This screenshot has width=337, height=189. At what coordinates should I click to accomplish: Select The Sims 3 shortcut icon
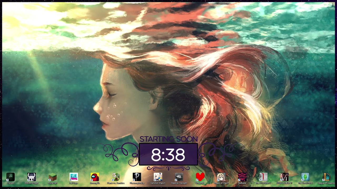[305, 177]
